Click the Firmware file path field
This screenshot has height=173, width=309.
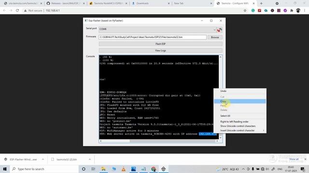(x=153, y=37)
